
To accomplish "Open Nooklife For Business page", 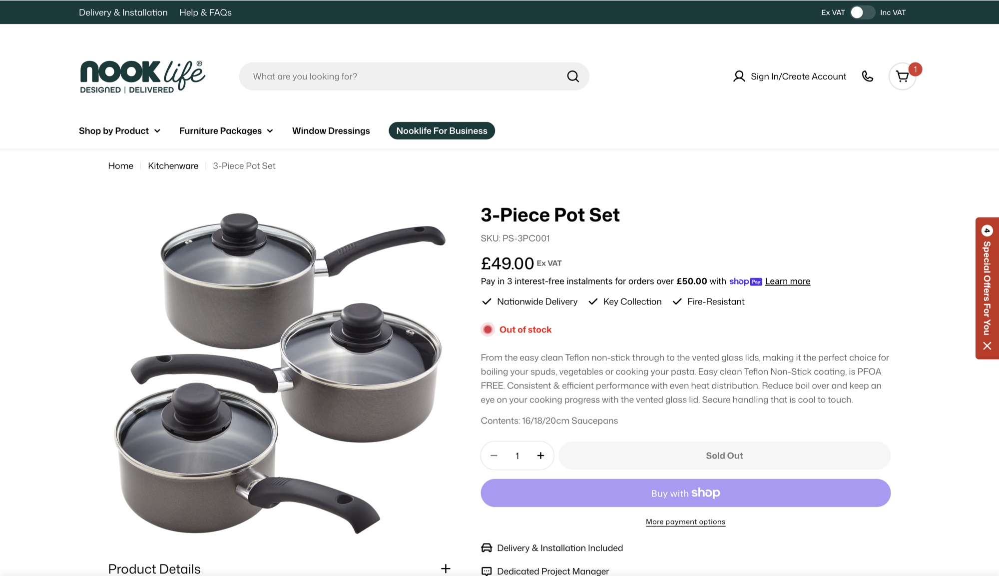I will [x=442, y=131].
